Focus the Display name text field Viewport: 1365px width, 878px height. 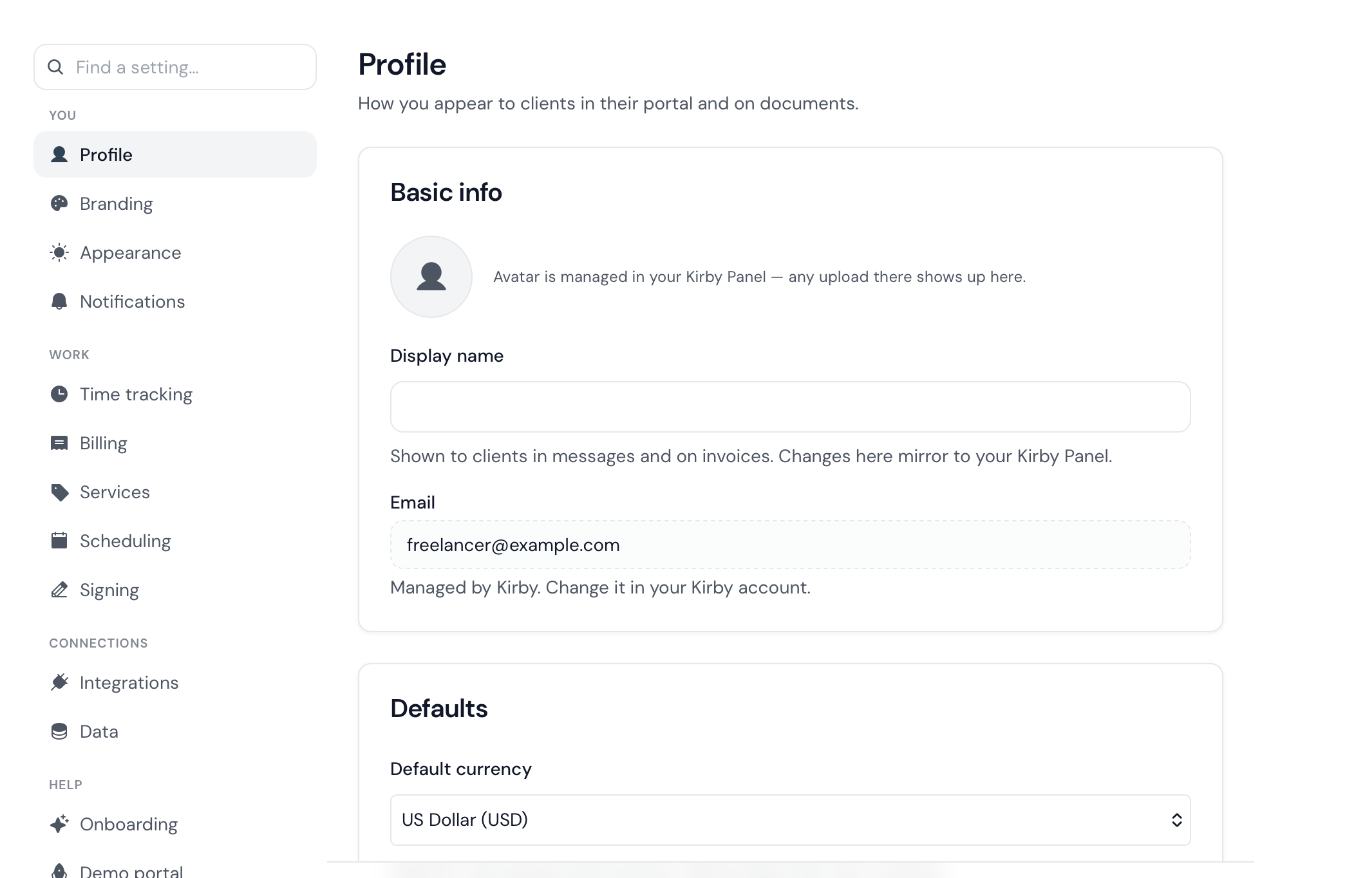790,407
